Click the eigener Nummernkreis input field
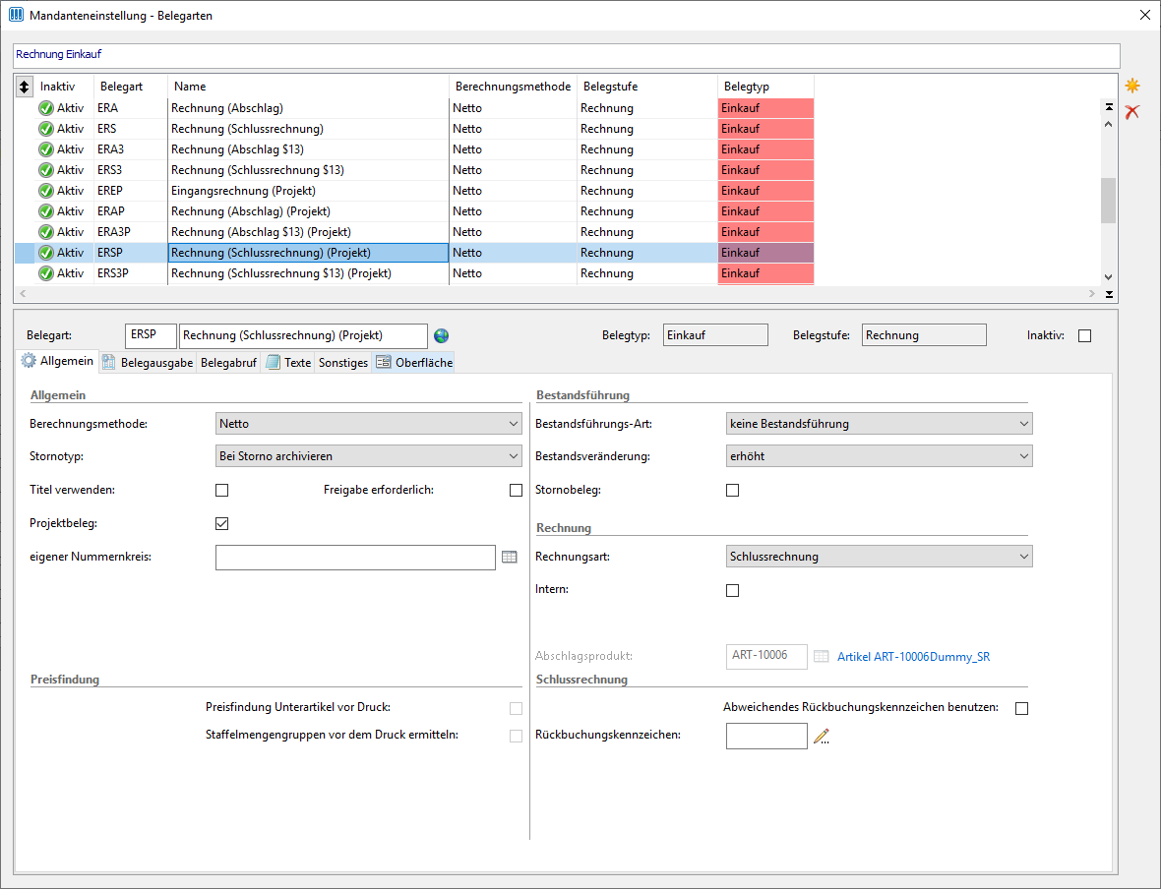1161x889 pixels. [355, 558]
